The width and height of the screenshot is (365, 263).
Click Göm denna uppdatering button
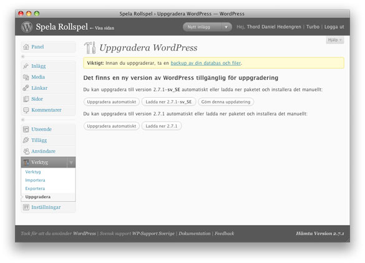click(226, 102)
